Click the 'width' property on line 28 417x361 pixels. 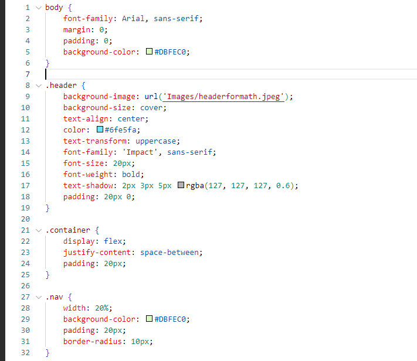pos(74,308)
